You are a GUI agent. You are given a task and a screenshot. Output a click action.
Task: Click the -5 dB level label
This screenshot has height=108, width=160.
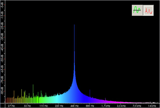(x=2, y=6)
